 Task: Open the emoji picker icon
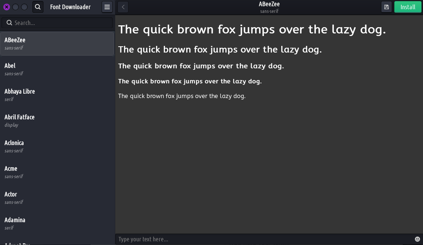pyautogui.click(x=417, y=239)
